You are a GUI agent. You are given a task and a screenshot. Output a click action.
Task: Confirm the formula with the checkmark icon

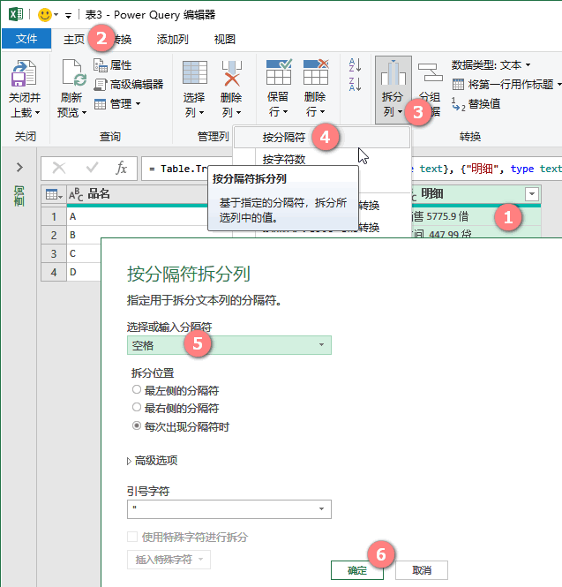click(x=92, y=168)
